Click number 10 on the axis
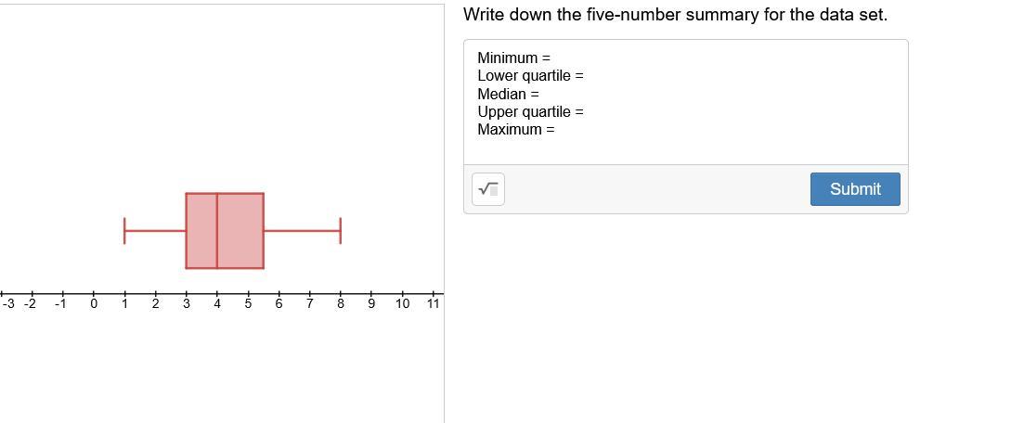Viewport: 1024px width, 423px height. coord(402,303)
